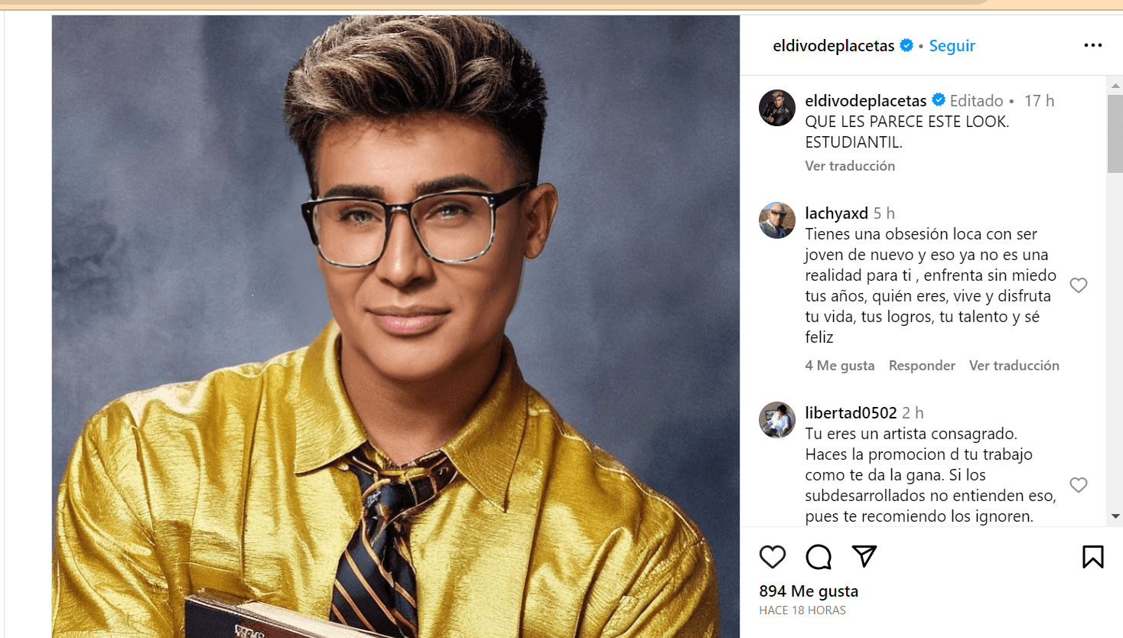Click comments scrollbar down arrow
The image size is (1123, 638).
tap(1115, 516)
